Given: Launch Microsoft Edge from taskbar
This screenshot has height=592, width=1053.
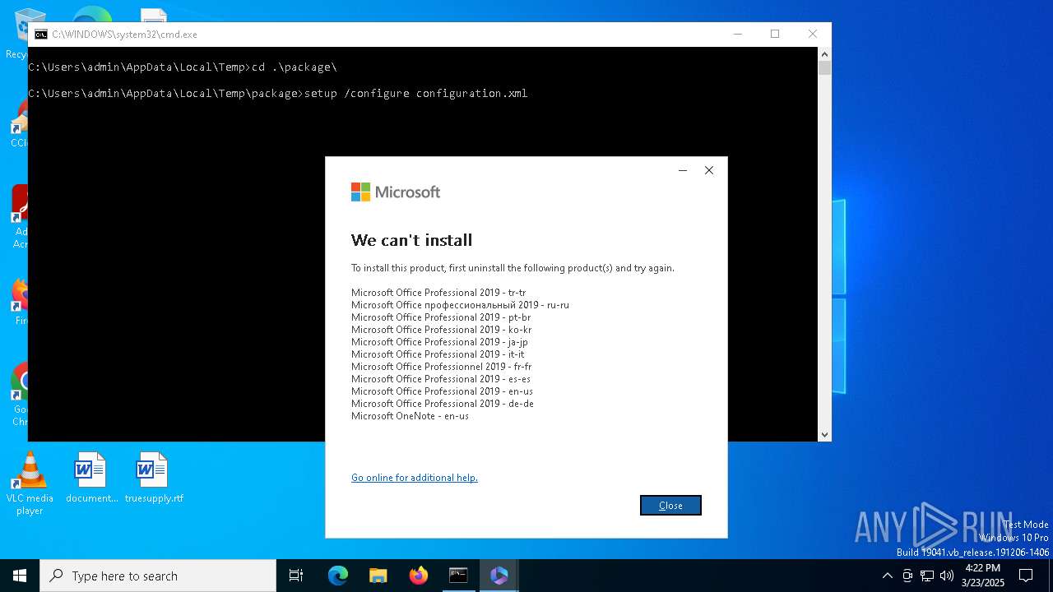Looking at the screenshot, I should [338, 576].
